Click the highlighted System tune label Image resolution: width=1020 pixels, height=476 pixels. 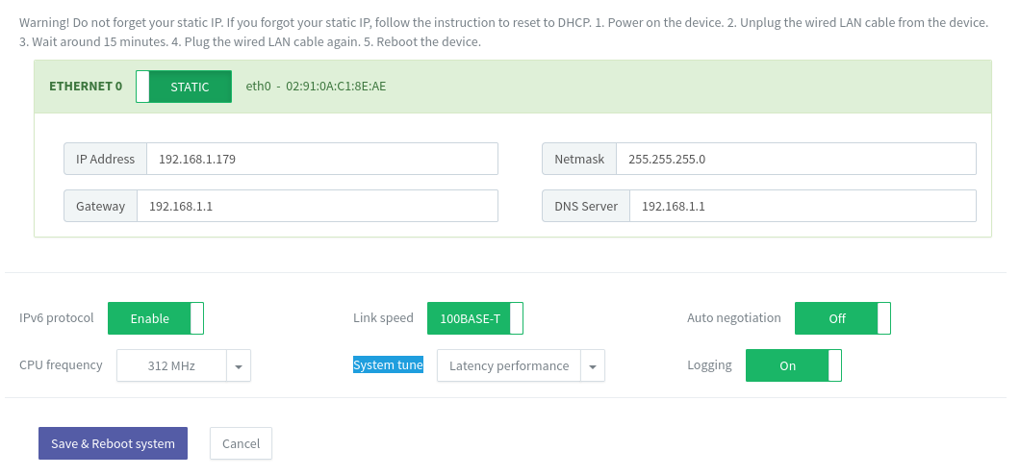coord(388,364)
